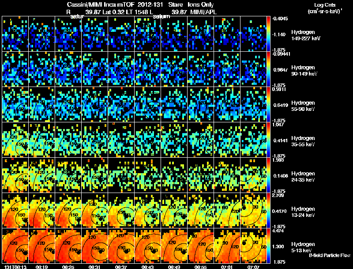Click the 06:25 time label
This screenshot has height=269, width=353.
[68, 267]
